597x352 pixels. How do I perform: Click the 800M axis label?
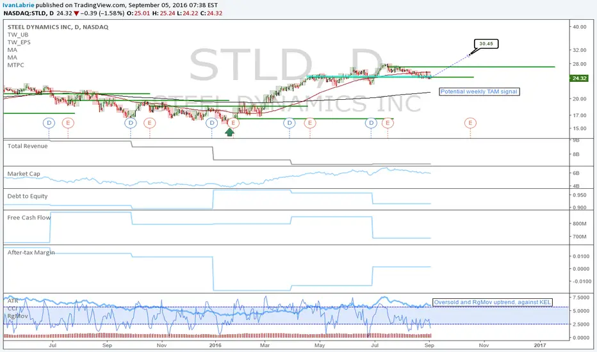click(x=580, y=224)
